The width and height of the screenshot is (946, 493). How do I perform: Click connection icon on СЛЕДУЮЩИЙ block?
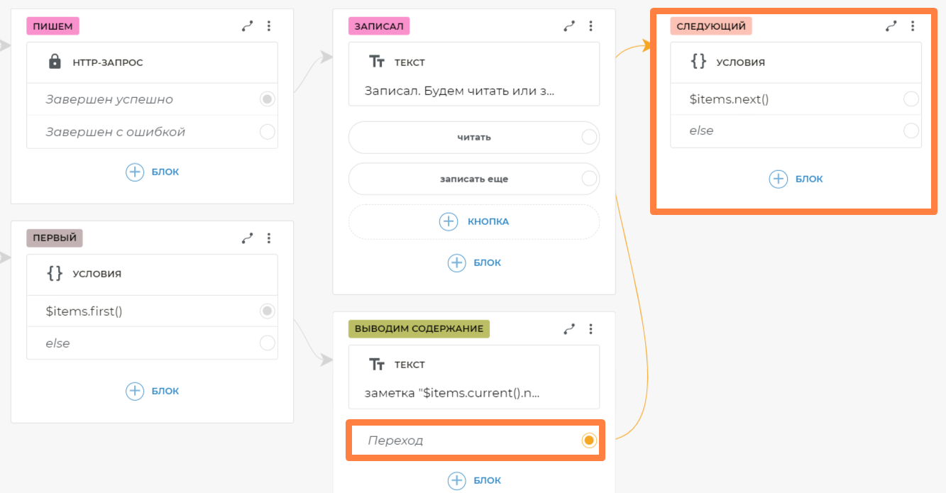click(891, 26)
